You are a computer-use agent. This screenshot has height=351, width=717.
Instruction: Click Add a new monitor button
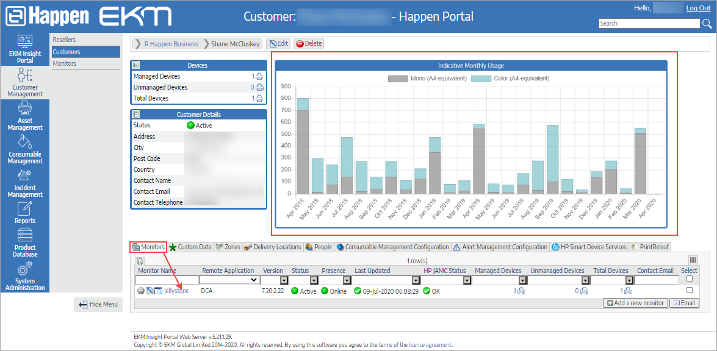[635, 303]
